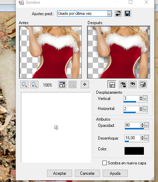The image size is (158, 182).
Task: Expand the Opacidad value dropdown arrow
Action: point(146,125)
